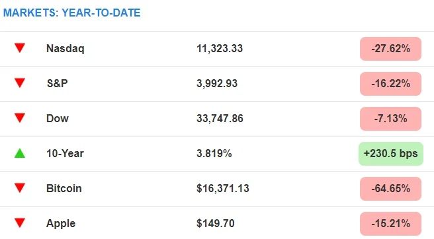Click the red down arrow beside Nasdaq
434x239 pixels.
[20, 48]
